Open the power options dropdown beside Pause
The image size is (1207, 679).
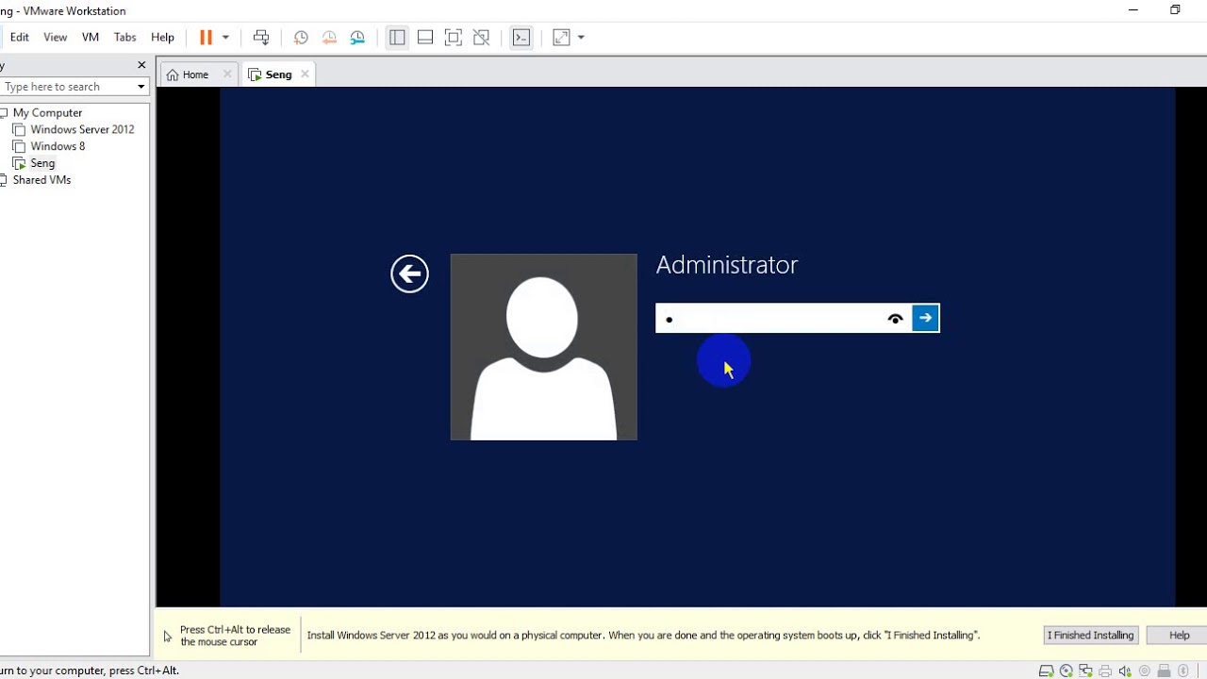coord(225,38)
